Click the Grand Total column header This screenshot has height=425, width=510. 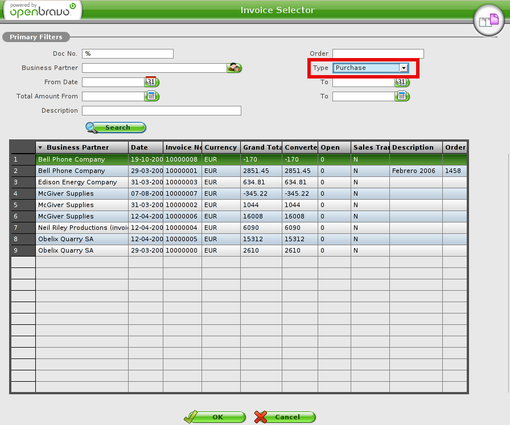click(261, 147)
